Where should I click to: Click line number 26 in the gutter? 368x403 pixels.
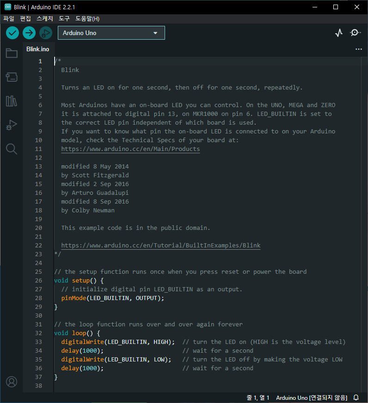click(x=38, y=281)
